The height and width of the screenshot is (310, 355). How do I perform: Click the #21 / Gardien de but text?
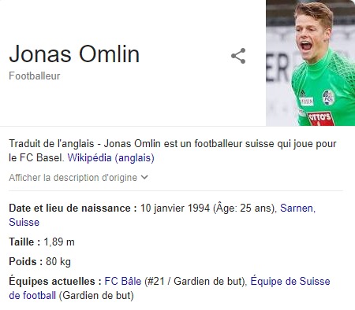tap(195, 281)
